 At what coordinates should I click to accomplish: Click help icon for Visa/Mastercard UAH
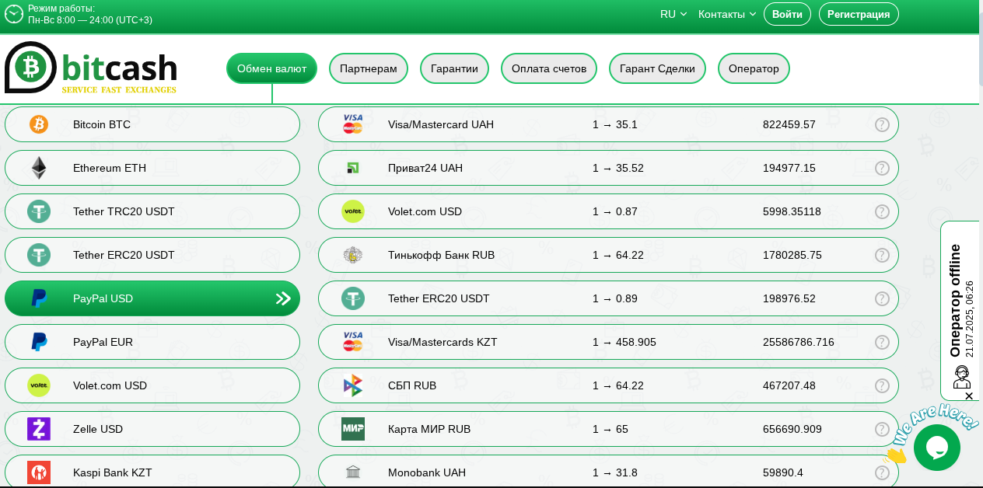tap(882, 124)
